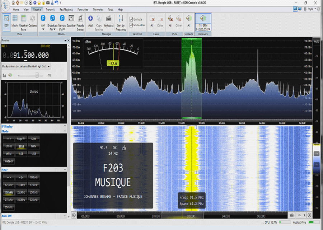Select BFM demodulation mode
Image resolution: width=323 pixels, height=230 pixels.
coord(21,146)
